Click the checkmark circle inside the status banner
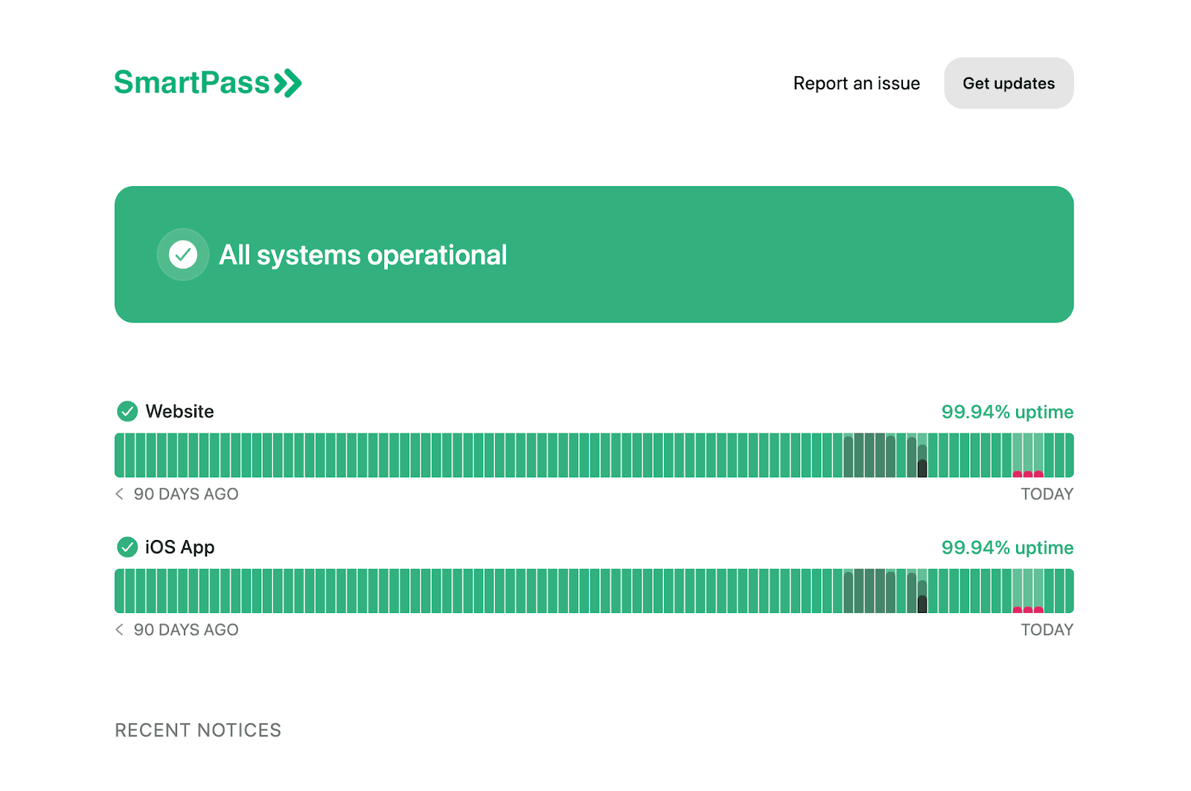This screenshot has width=1191, height=791. point(183,254)
